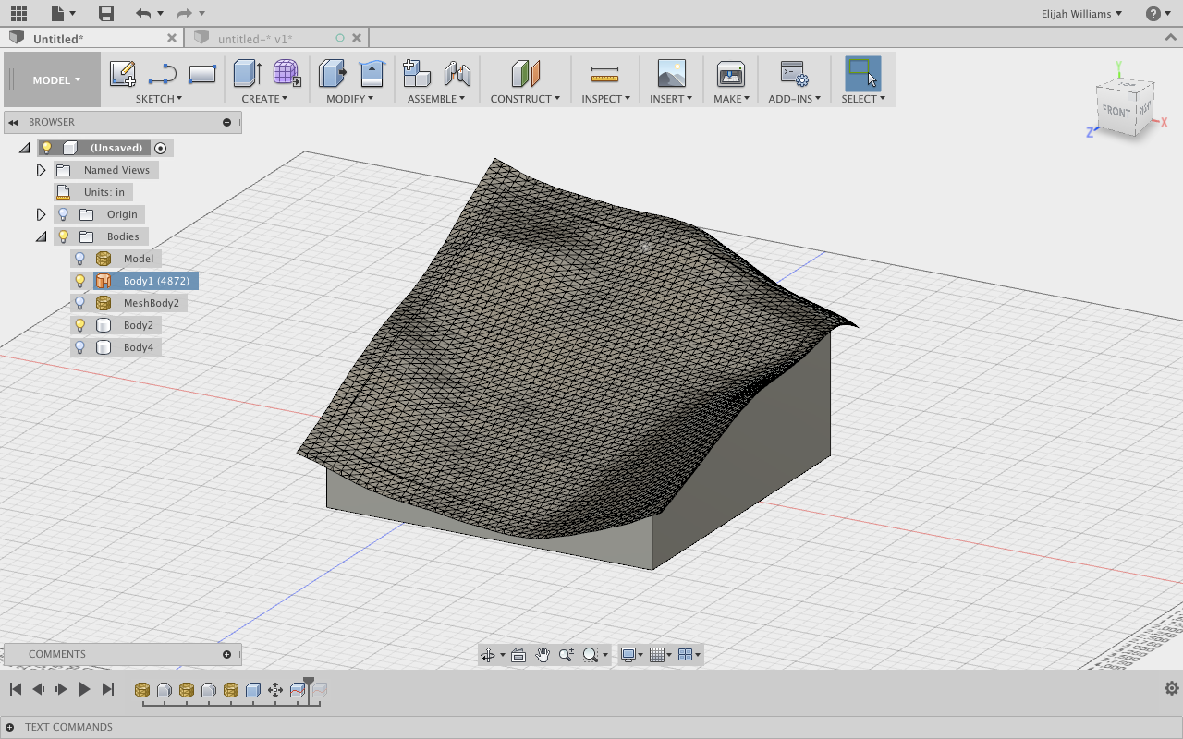The image size is (1183, 739).
Task: Open the Sketch tool in the toolbar
Action: click(x=123, y=73)
